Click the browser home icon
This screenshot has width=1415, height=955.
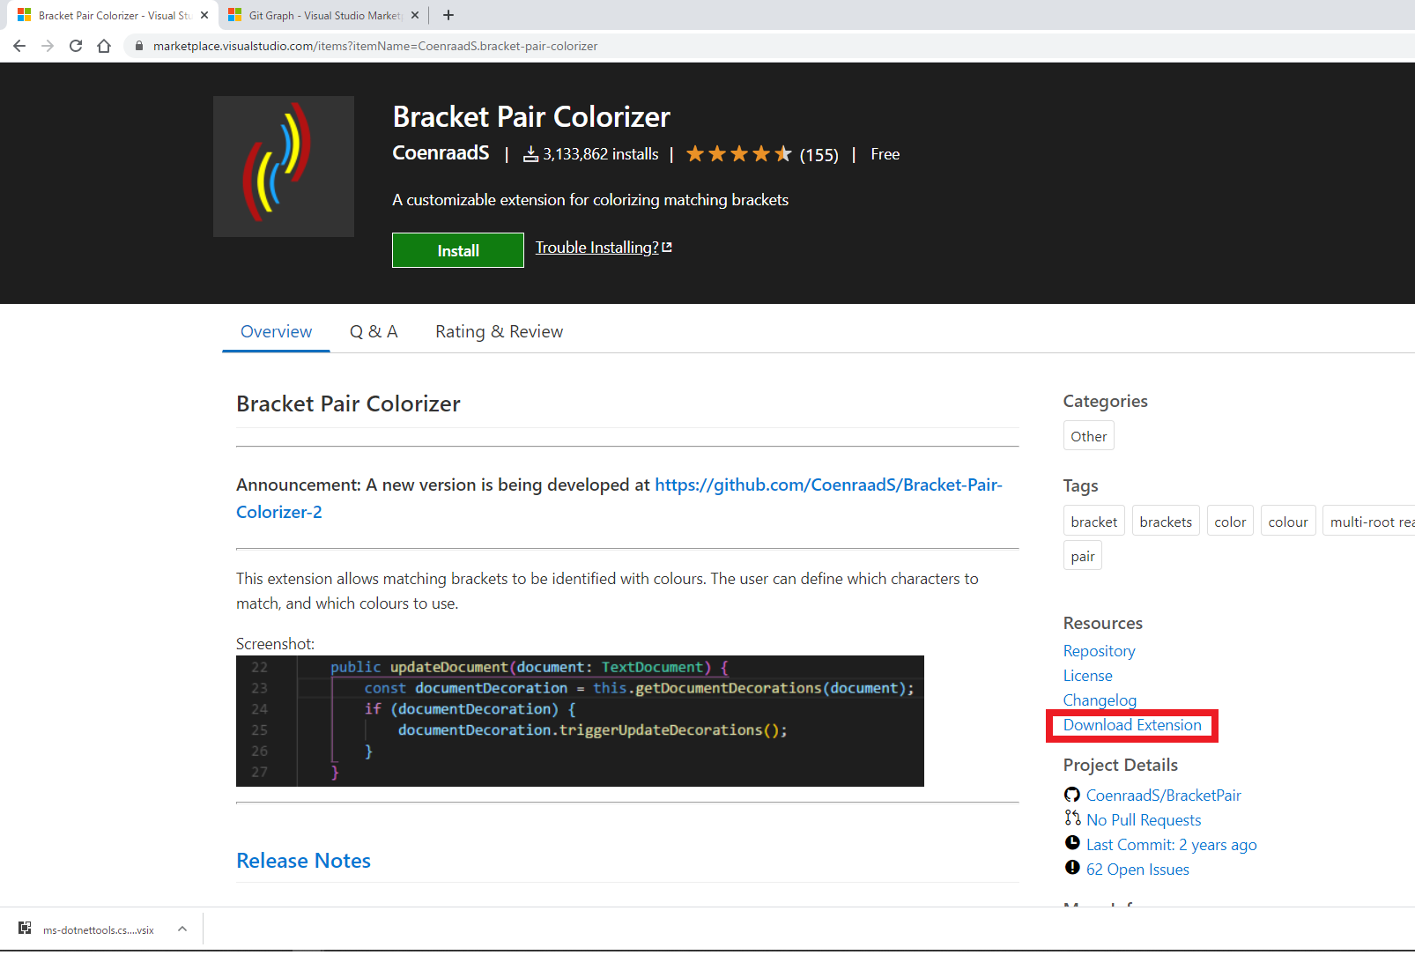tap(104, 46)
